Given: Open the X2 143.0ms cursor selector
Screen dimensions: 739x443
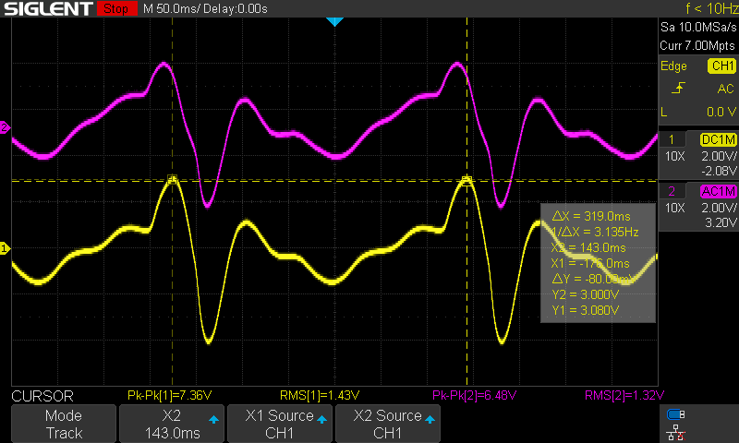Looking at the screenshot, I should [172, 424].
